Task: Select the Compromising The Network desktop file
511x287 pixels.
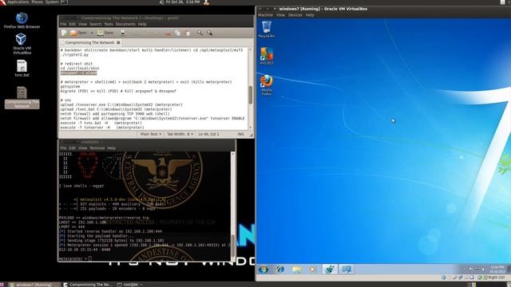Action: pos(22,97)
